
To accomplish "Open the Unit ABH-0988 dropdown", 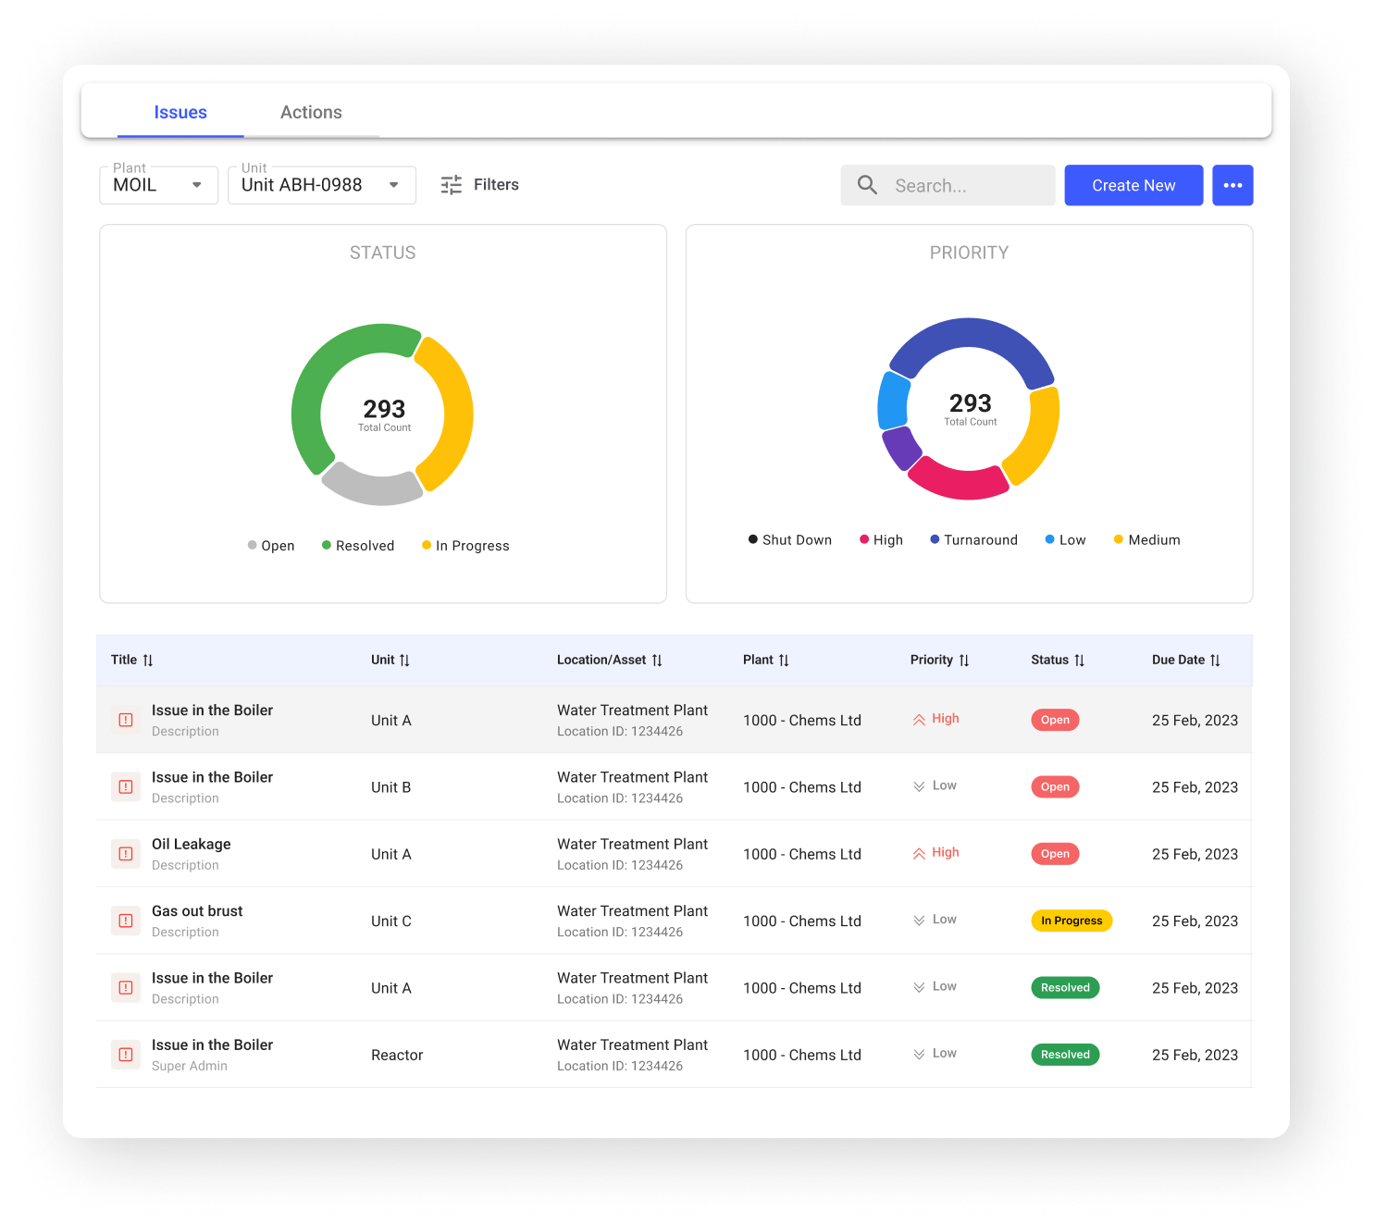I will click(321, 185).
